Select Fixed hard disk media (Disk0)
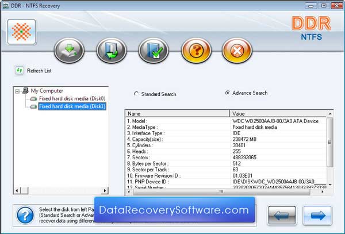This screenshot has width=345, height=234. (x=72, y=98)
